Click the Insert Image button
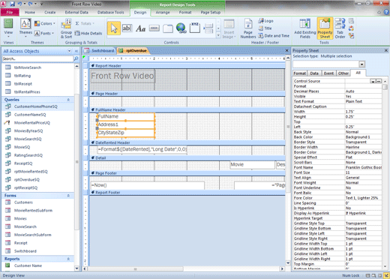Image resolution: width=390 pixels, height=279 pixels. pos(229,28)
